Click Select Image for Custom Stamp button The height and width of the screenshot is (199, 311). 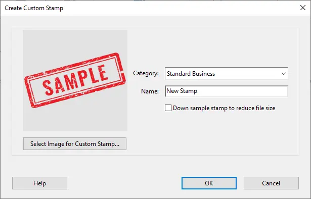[75, 144]
